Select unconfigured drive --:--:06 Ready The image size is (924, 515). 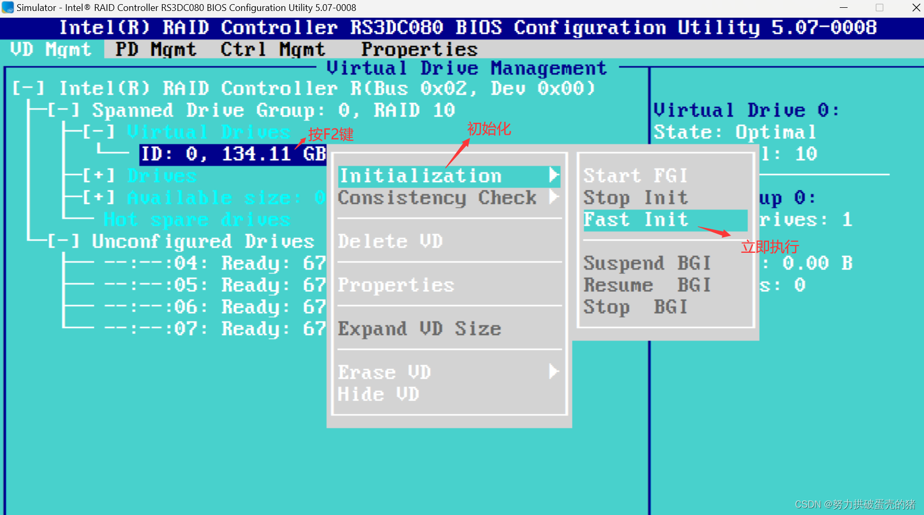(215, 307)
